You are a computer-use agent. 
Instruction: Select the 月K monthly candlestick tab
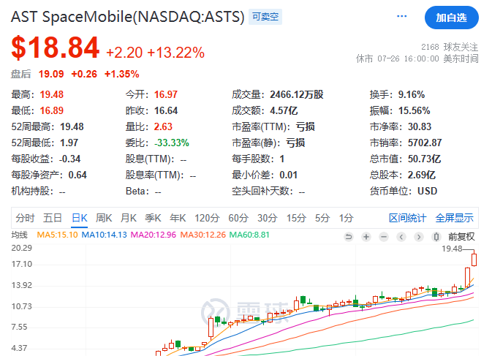pos(129,218)
